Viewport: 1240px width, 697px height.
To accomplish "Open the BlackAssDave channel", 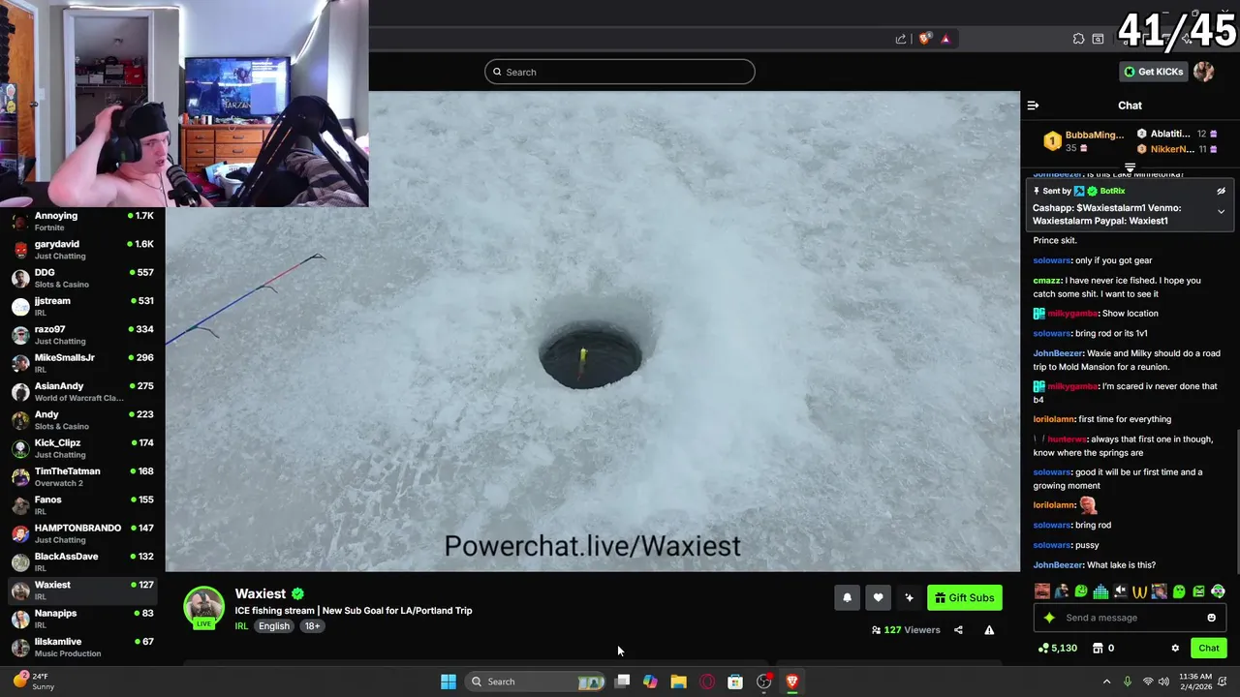I will click(82, 561).
